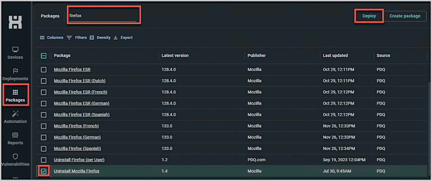Export the packages table
The image size is (432, 181).
[123, 37]
